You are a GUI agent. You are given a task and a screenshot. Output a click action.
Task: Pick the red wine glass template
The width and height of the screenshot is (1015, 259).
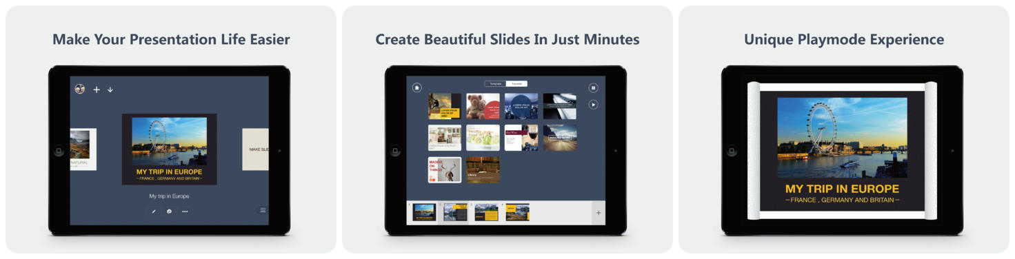click(x=521, y=138)
